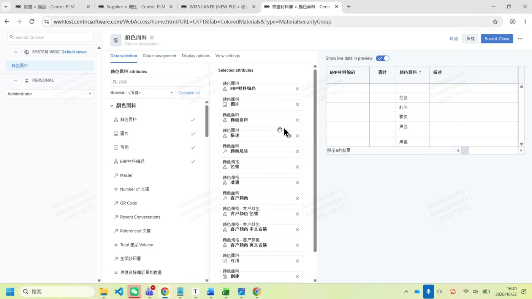Collapse the SYSTEM WIDE section

point(16,52)
